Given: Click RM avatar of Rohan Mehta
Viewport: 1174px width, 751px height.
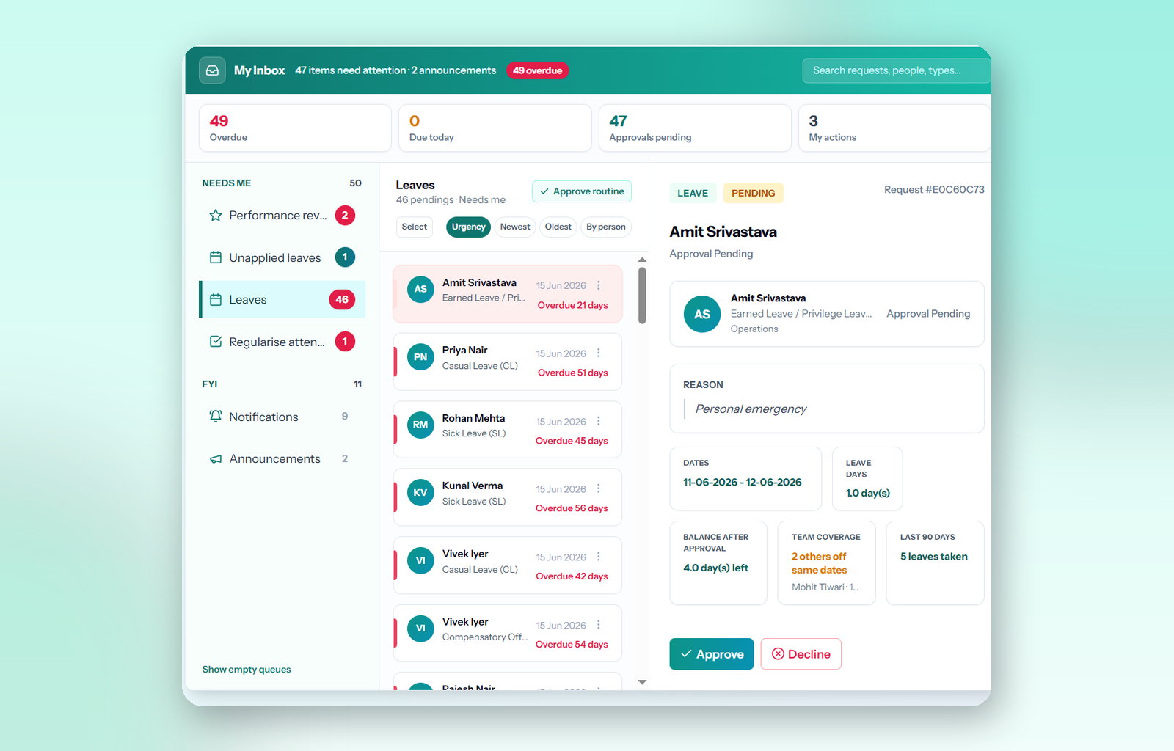Looking at the screenshot, I should click(420, 425).
